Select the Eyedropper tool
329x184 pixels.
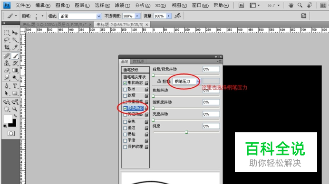pos(15,47)
